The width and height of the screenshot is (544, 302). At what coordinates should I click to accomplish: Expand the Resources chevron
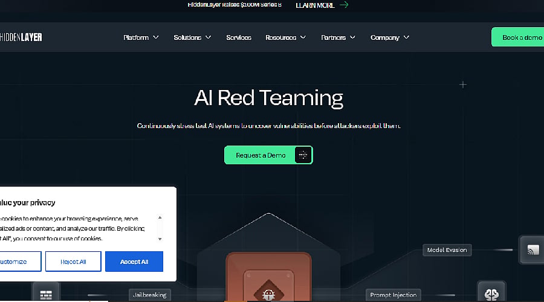pos(303,37)
